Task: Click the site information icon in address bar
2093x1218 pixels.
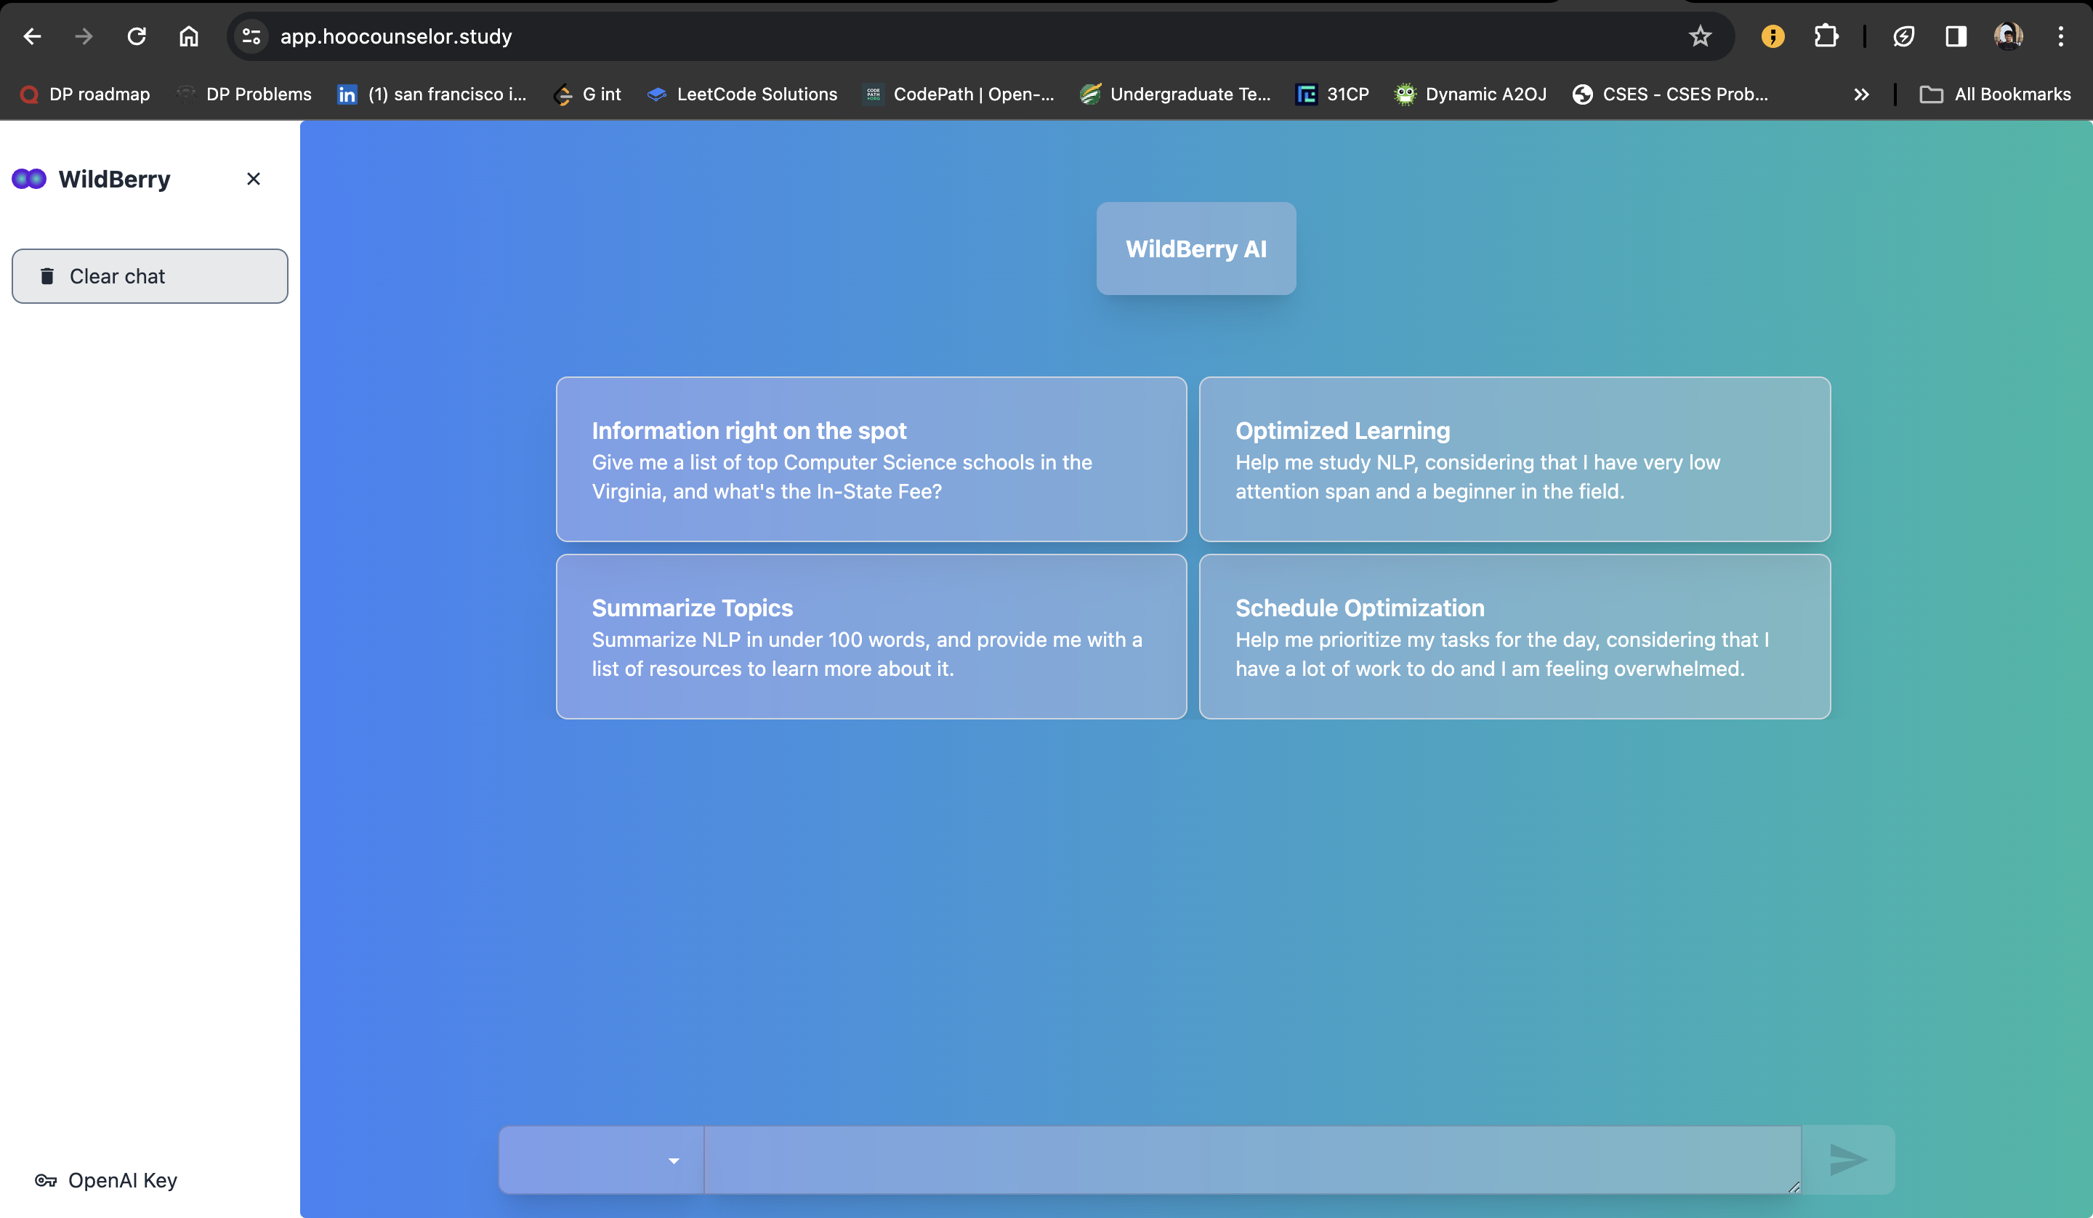Action: [x=251, y=36]
